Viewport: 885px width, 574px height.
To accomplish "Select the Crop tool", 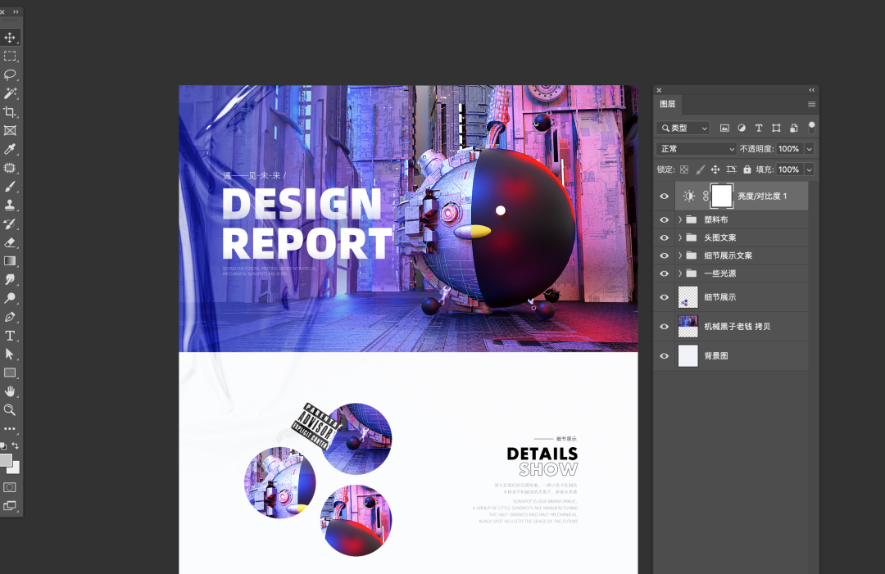I will [x=10, y=111].
